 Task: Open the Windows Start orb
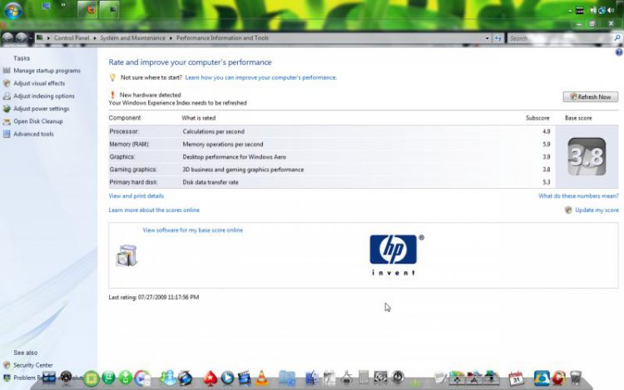[12, 10]
